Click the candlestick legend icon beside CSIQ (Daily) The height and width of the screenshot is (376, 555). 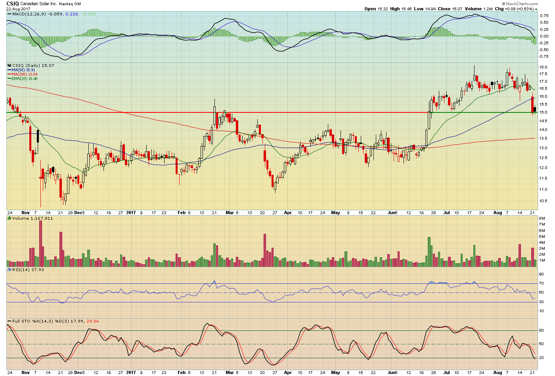point(10,65)
